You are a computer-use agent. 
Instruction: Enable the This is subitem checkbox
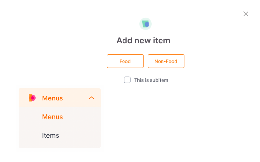127,80
